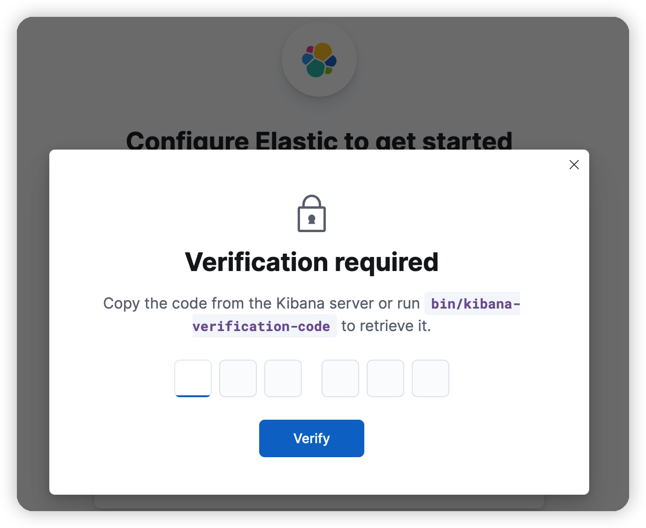Select the fifth verification code digit box

[x=385, y=378]
